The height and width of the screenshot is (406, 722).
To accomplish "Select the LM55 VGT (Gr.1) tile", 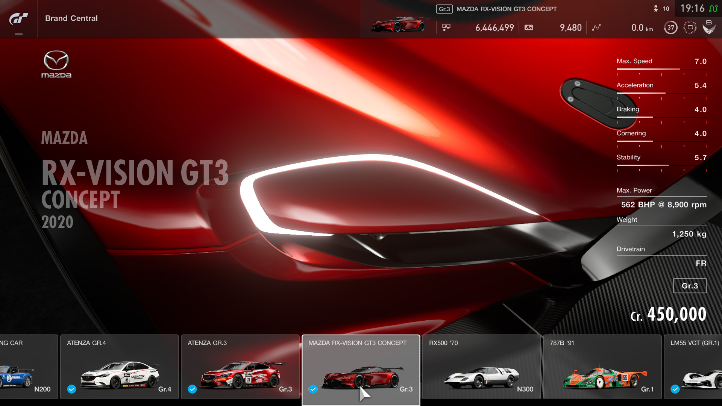I will pos(694,367).
